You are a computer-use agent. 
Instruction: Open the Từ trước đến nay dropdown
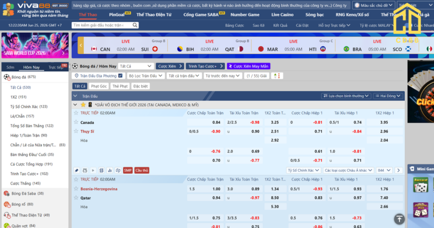point(223,76)
